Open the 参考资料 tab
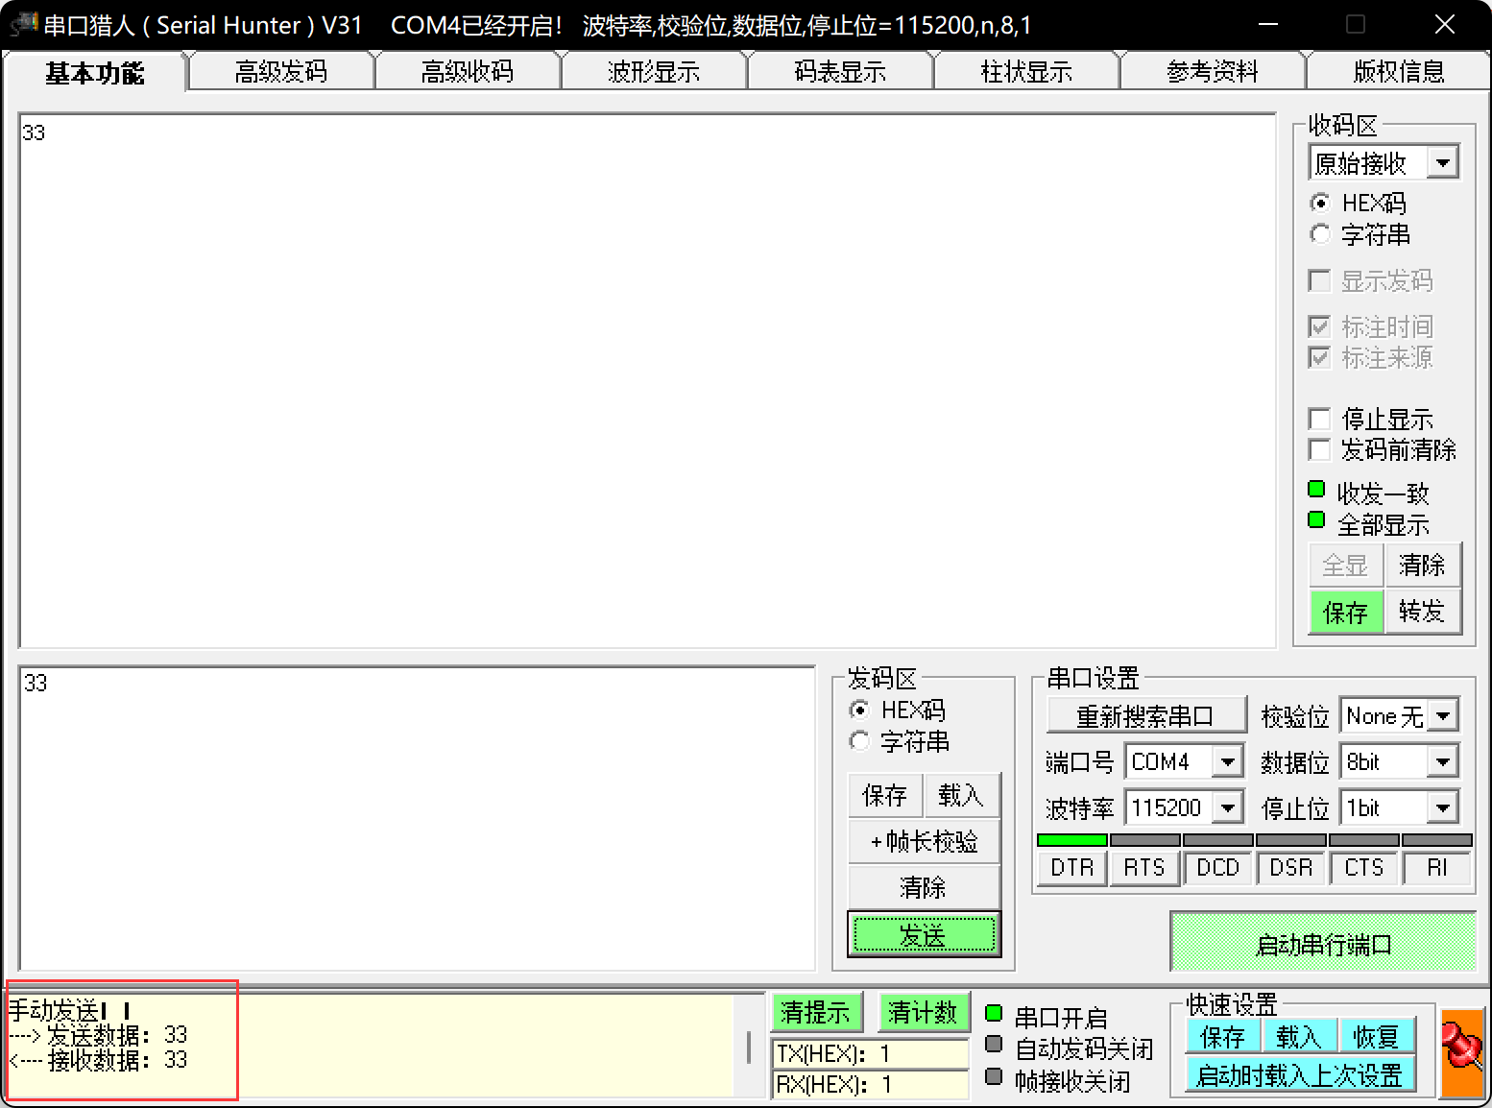The image size is (1492, 1108). coord(1212,72)
